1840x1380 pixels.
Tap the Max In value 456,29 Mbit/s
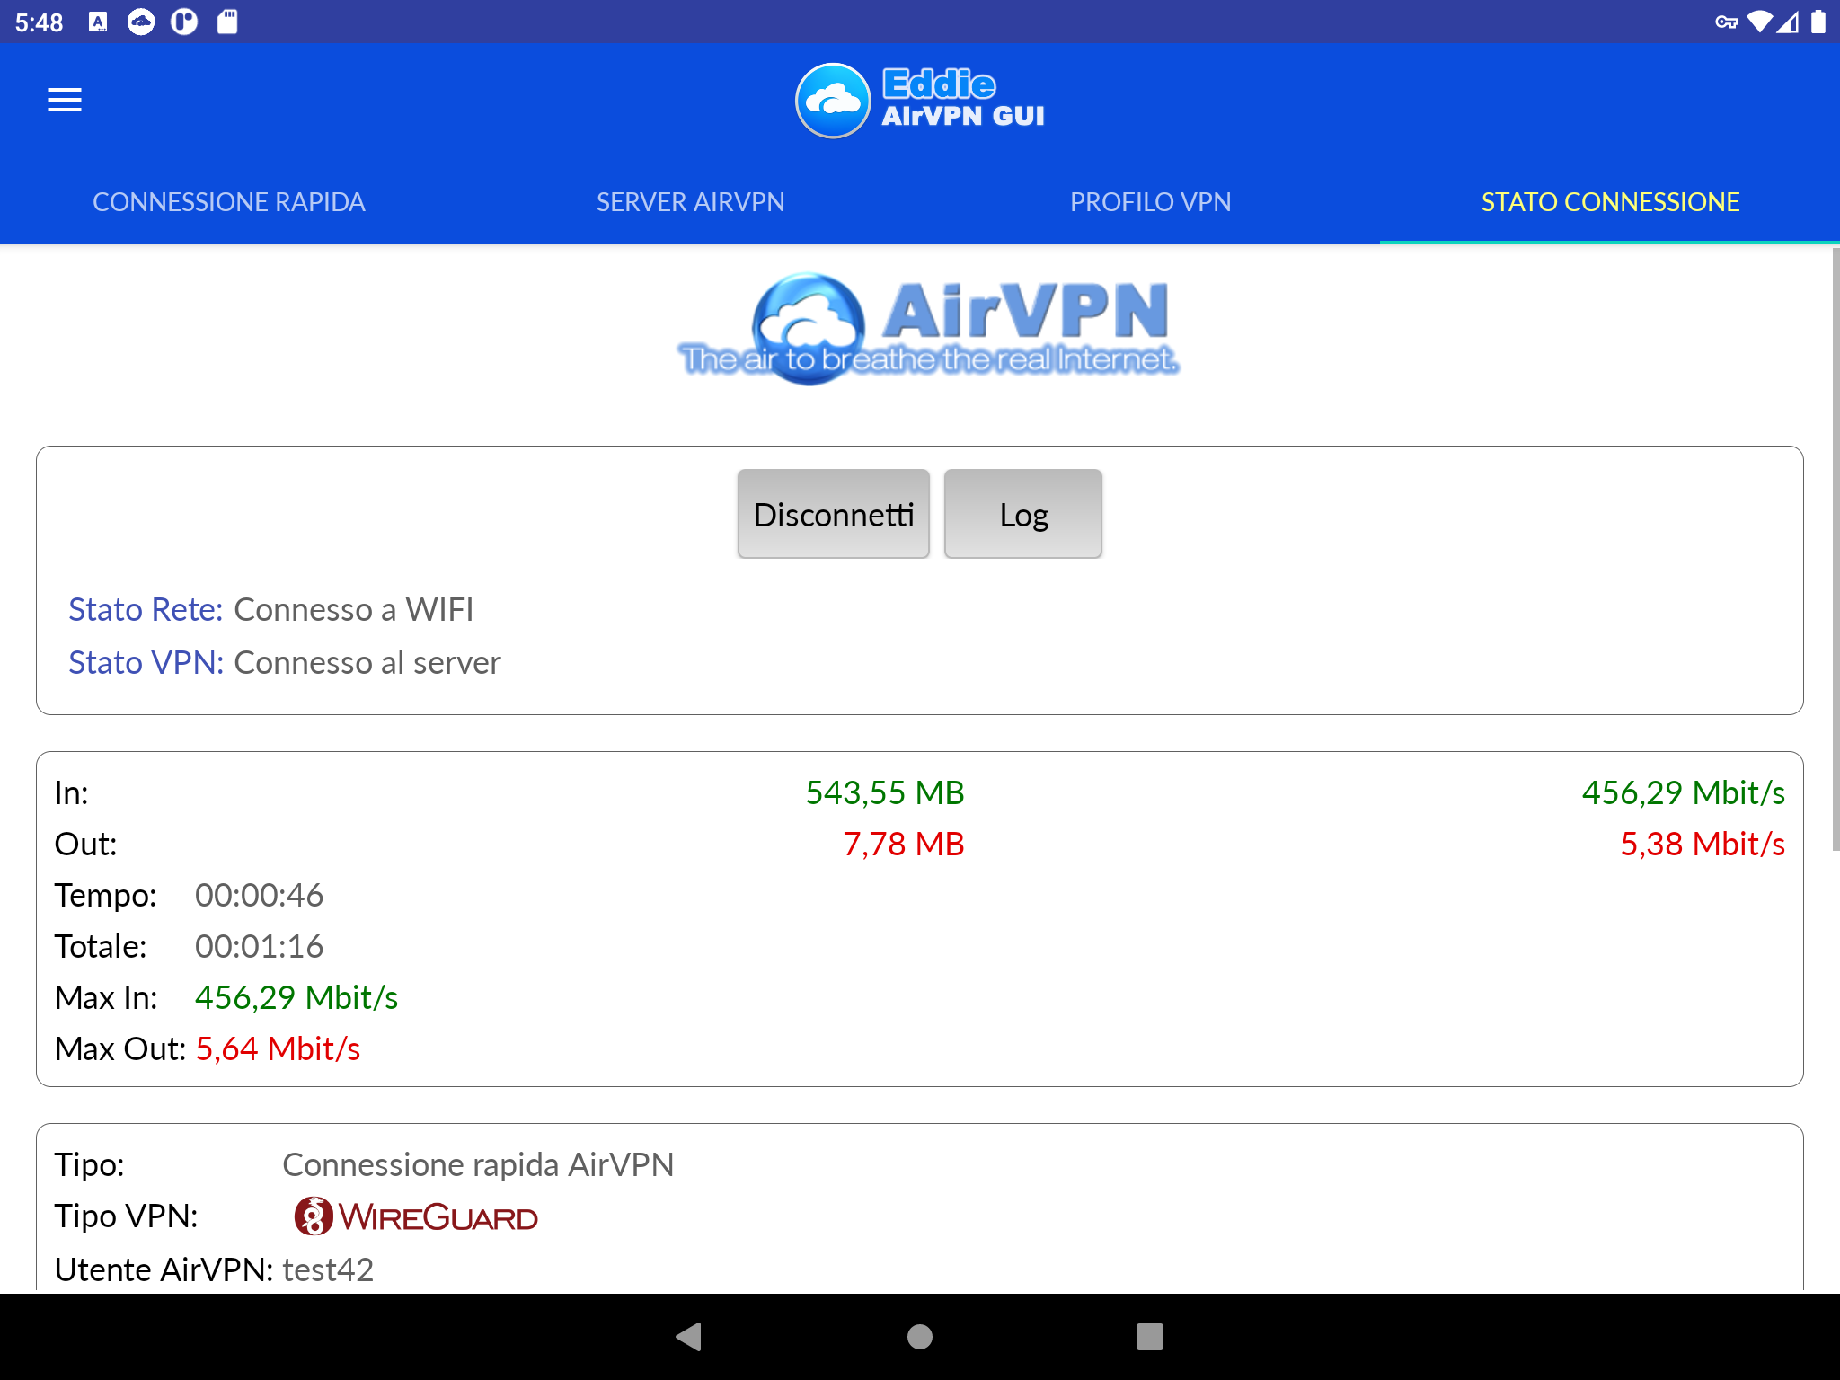point(296,997)
